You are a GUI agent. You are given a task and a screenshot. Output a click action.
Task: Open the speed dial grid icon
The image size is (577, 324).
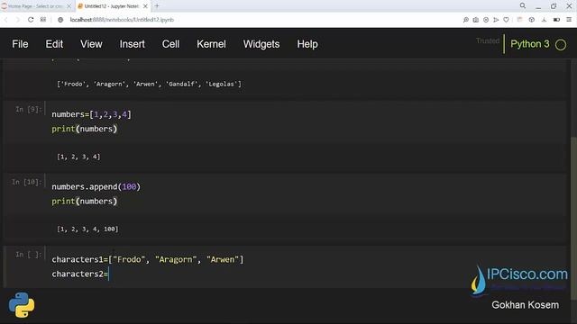[43, 20]
